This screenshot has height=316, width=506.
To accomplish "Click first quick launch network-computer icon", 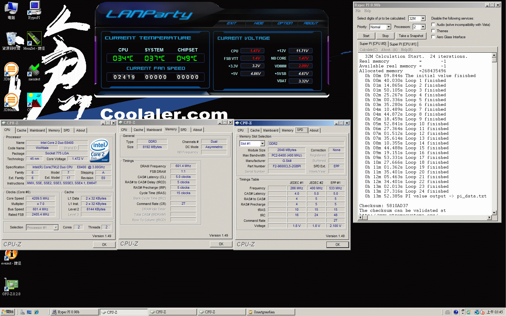I will [x=22, y=312].
